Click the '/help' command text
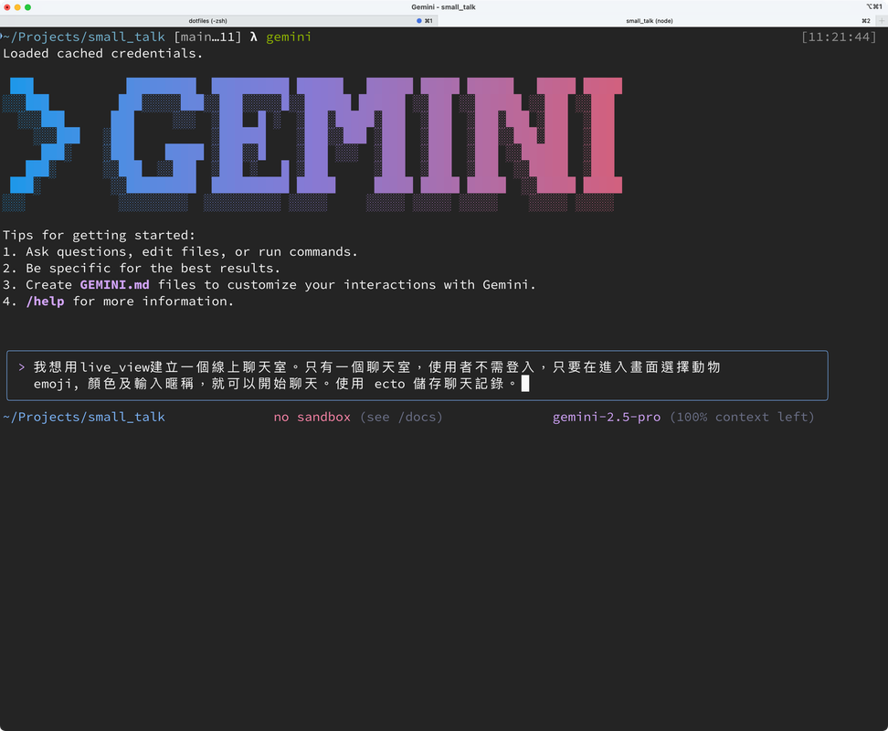Screen dimensions: 888x731 click(46, 302)
